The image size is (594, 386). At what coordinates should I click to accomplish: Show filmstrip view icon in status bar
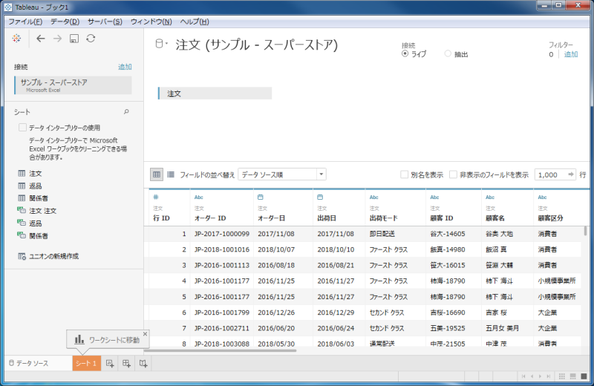click(572, 376)
